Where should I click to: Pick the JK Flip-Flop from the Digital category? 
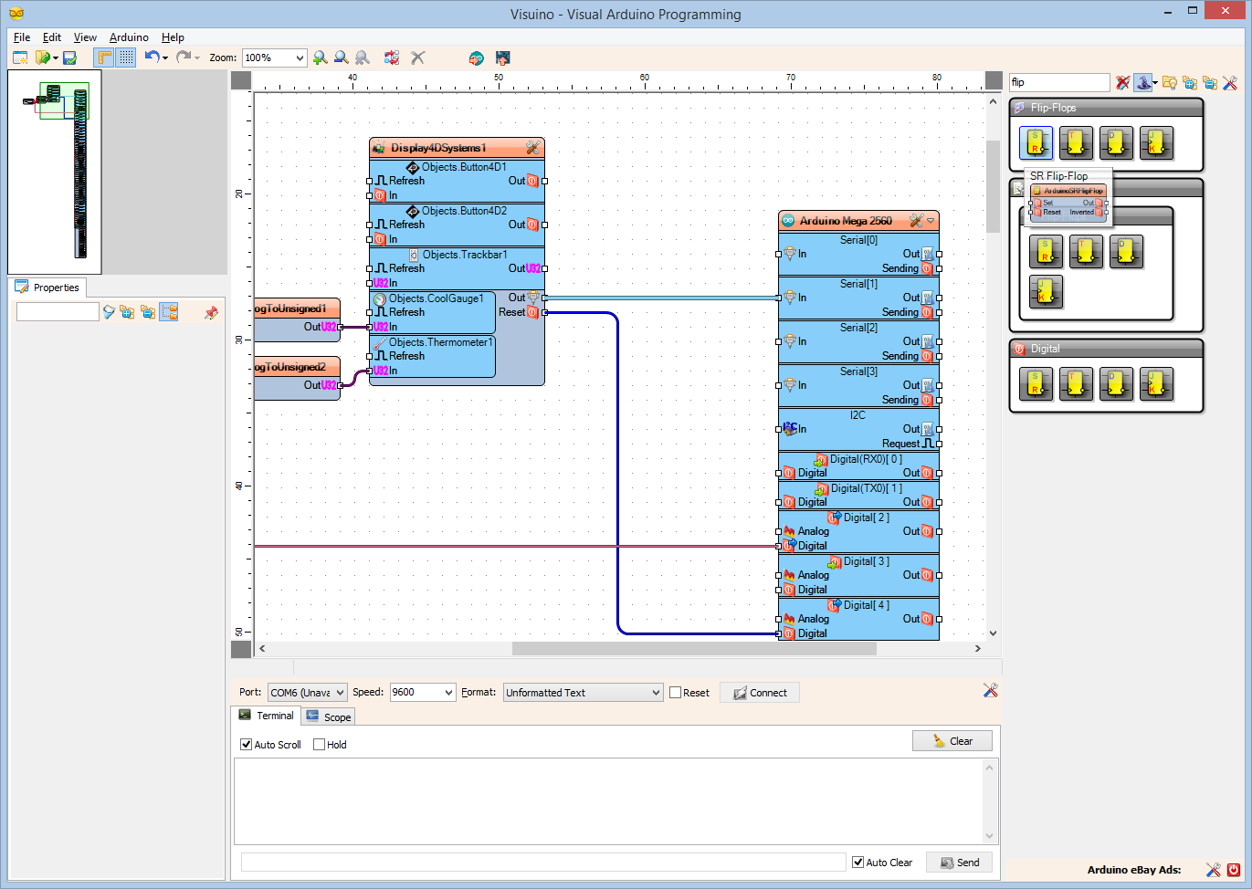tap(1157, 384)
